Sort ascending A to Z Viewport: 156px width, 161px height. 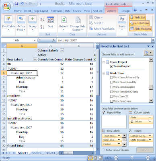(x=42, y=20)
